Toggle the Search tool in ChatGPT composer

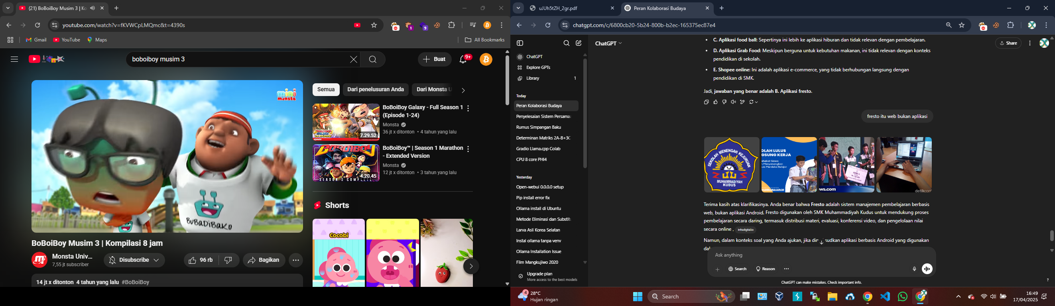click(738, 269)
